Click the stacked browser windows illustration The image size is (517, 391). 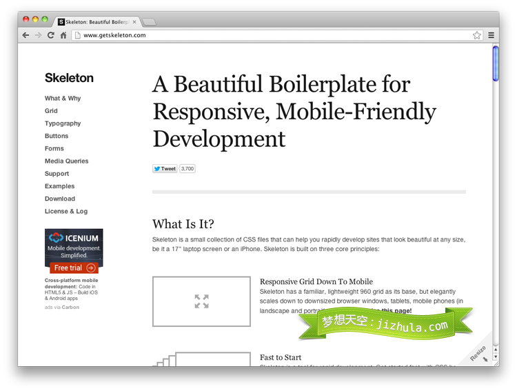[x=201, y=359]
